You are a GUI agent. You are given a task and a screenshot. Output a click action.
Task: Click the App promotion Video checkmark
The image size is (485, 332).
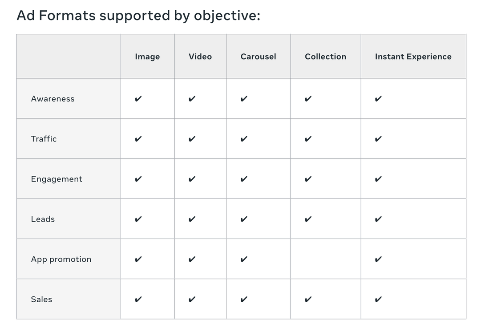[192, 259]
